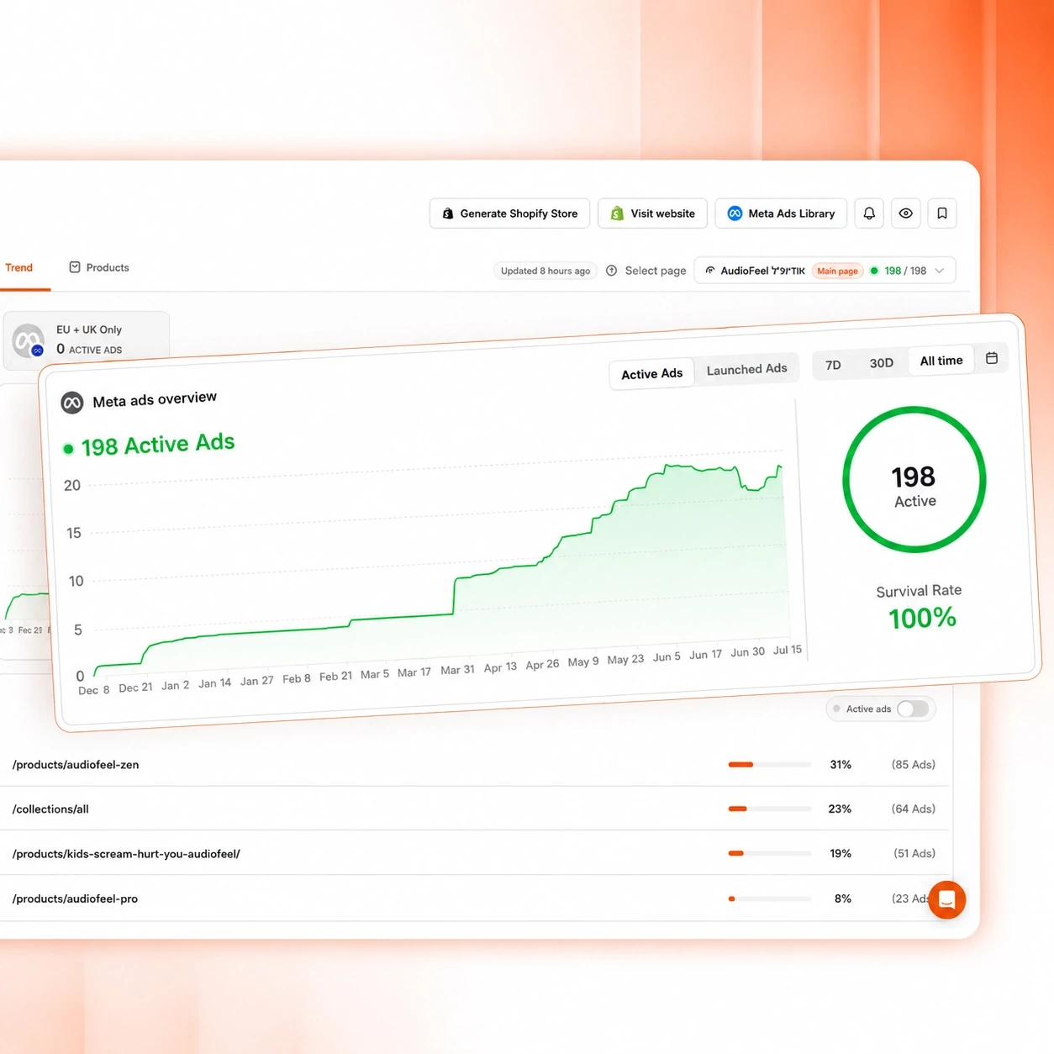This screenshot has height=1054, width=1054.
Task: Click the 31% progress bar
Action: [770, 765]
